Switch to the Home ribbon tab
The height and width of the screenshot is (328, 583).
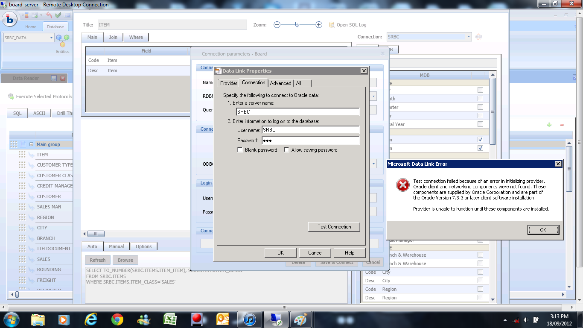pyautogui.click(x=31, y=27)
